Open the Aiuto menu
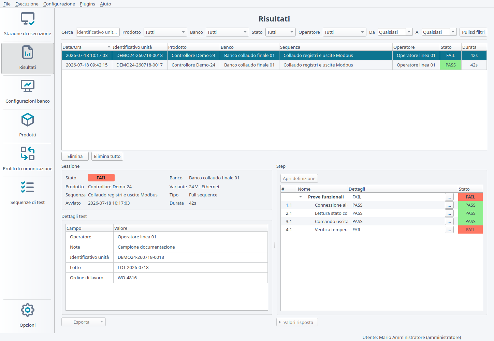This screenshot has height=341, width=494. (x=105, y=4)
